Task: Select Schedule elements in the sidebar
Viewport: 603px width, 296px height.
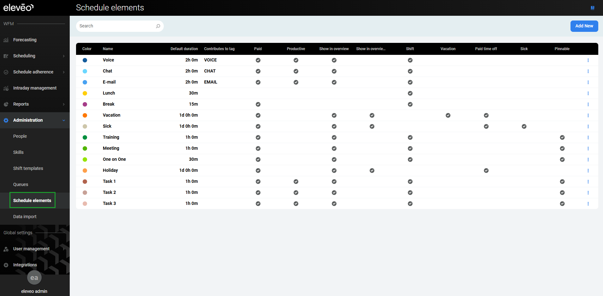Action: [x=32, y=200]
